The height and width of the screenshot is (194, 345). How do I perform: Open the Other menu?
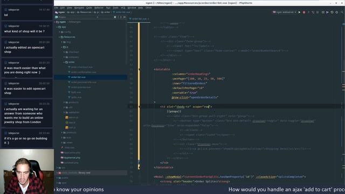149,8
